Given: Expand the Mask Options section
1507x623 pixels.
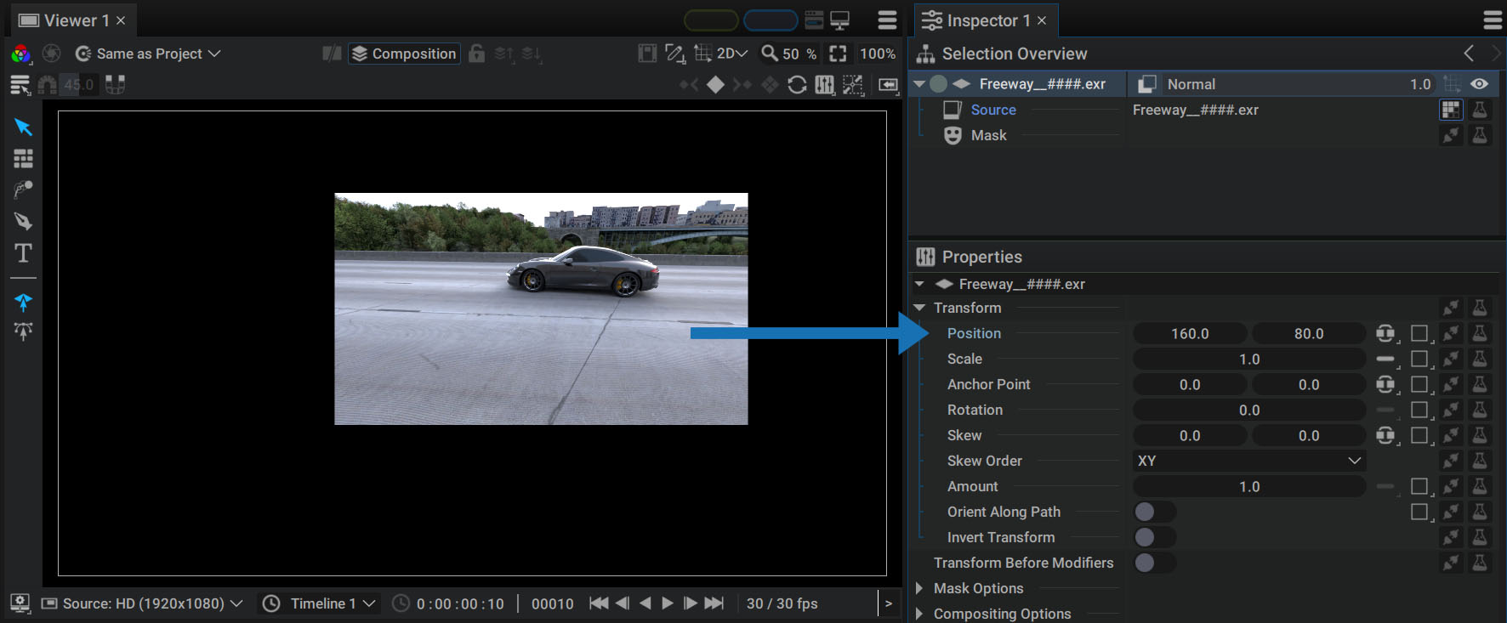Looking at the screenshot, I should pyautogui.click(x=918, y=588).
